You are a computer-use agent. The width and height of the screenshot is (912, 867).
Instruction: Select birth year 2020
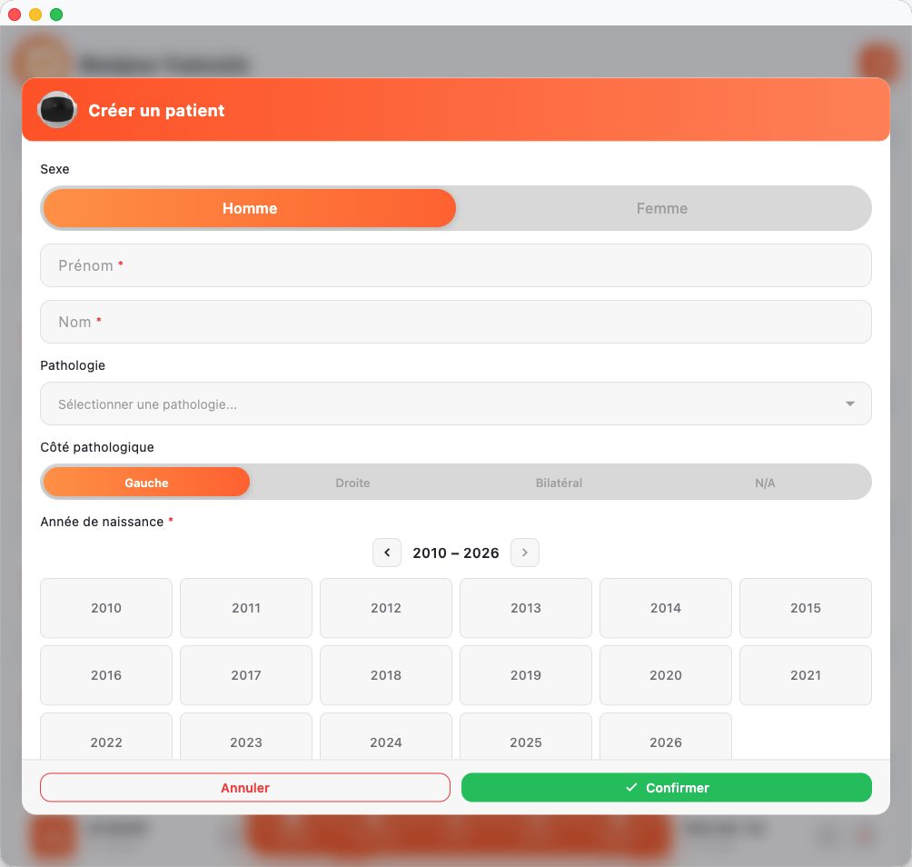(x=666, y=675)
